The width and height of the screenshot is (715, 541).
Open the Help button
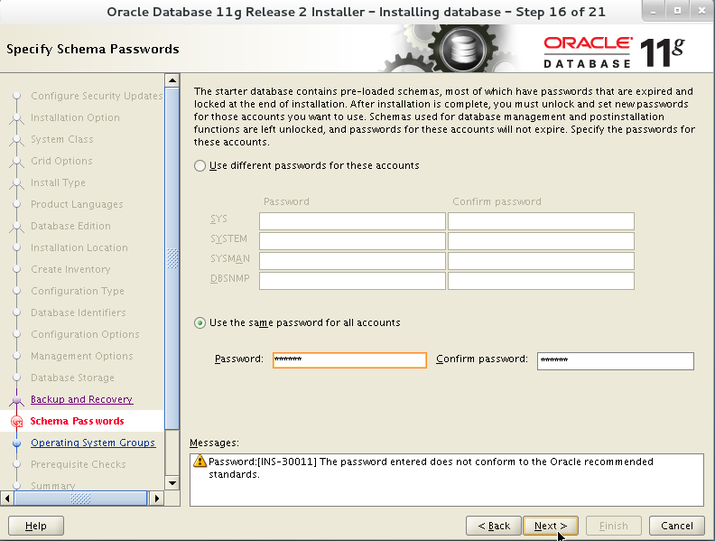click(x=36, y=526)
